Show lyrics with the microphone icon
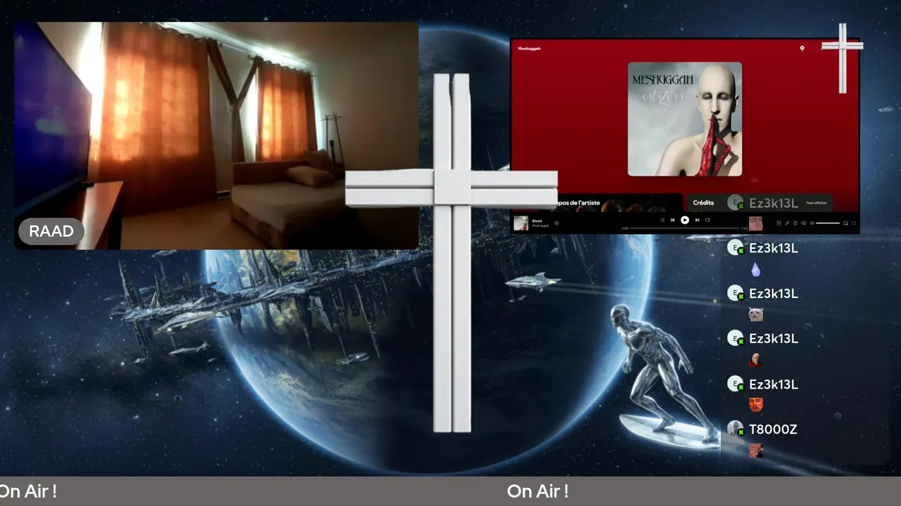The image size is (901, 506). pos(787,223)
